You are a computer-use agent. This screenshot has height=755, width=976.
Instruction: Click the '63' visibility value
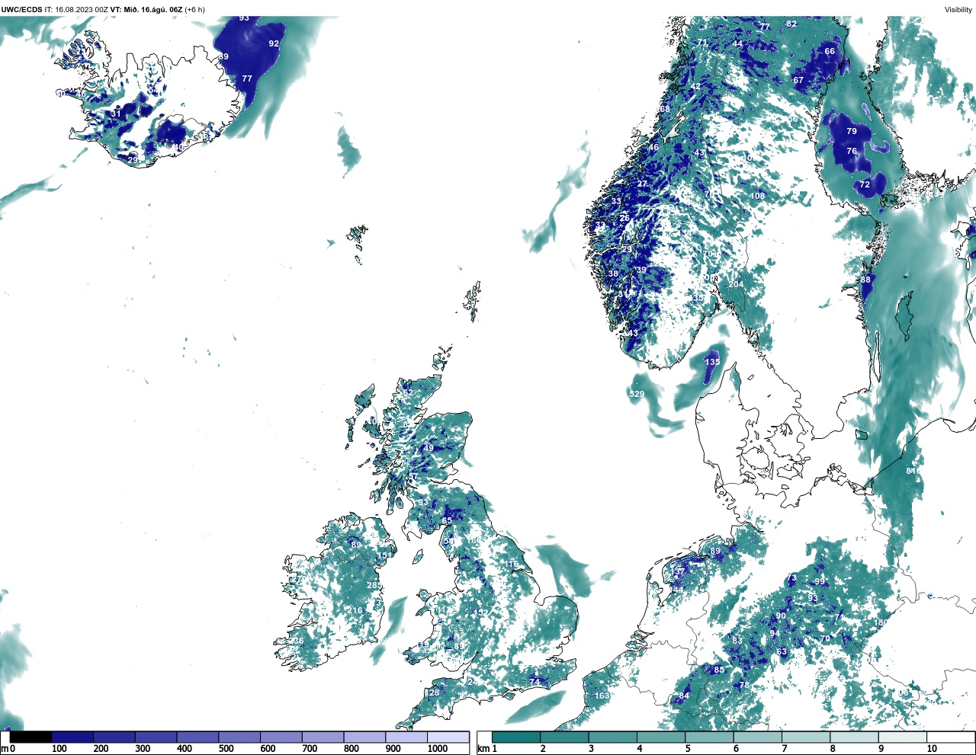pos(782,651)
